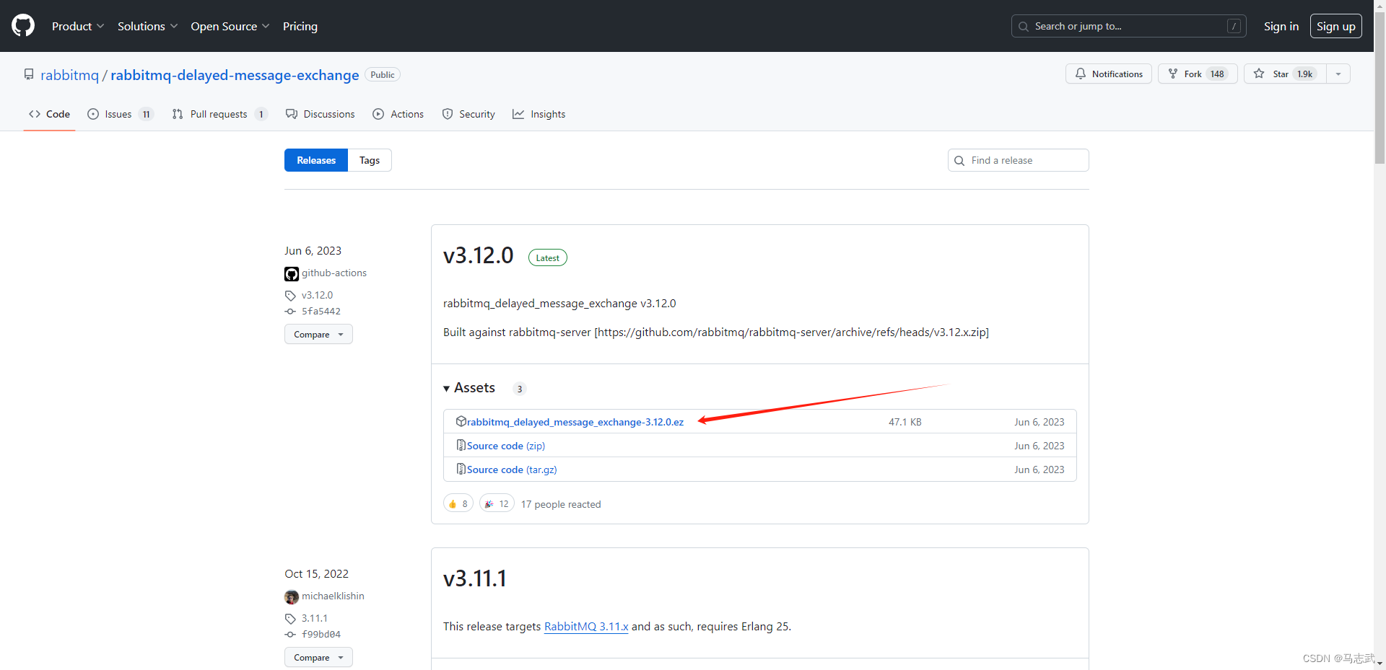
Task: Switch to the Code tab
Action: [49, 114]
